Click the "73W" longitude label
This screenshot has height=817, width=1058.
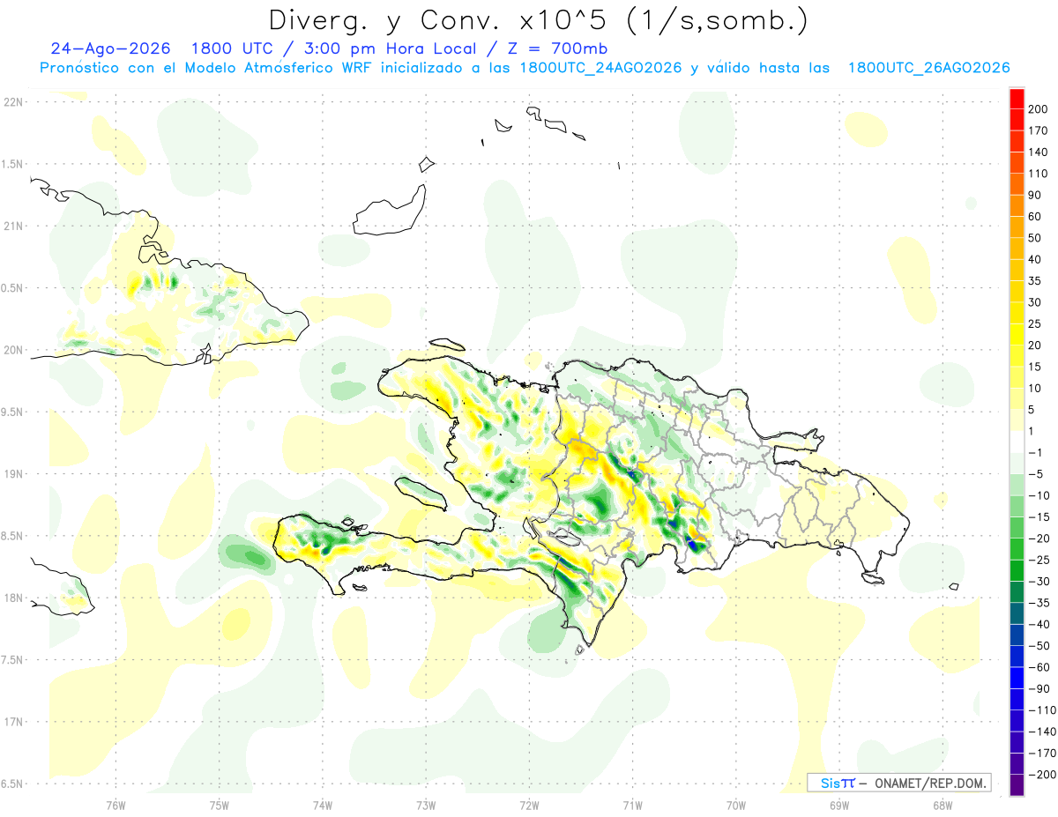tap(426, 804)
